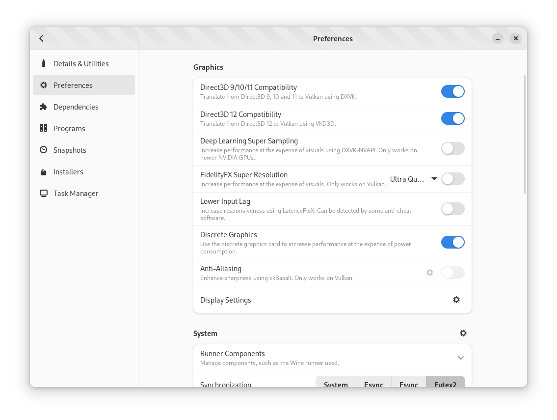557x420 pixels.
Task: Click the bottle icon beside Details & Utilities
Action: click(x=44, y=63)
